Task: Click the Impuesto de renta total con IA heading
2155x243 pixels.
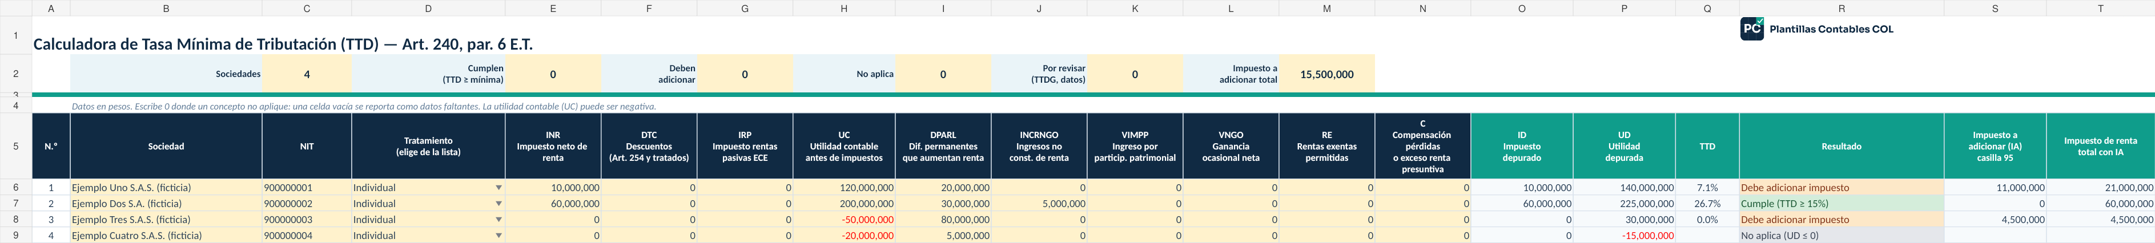Action: click(x=2100, y=146)
